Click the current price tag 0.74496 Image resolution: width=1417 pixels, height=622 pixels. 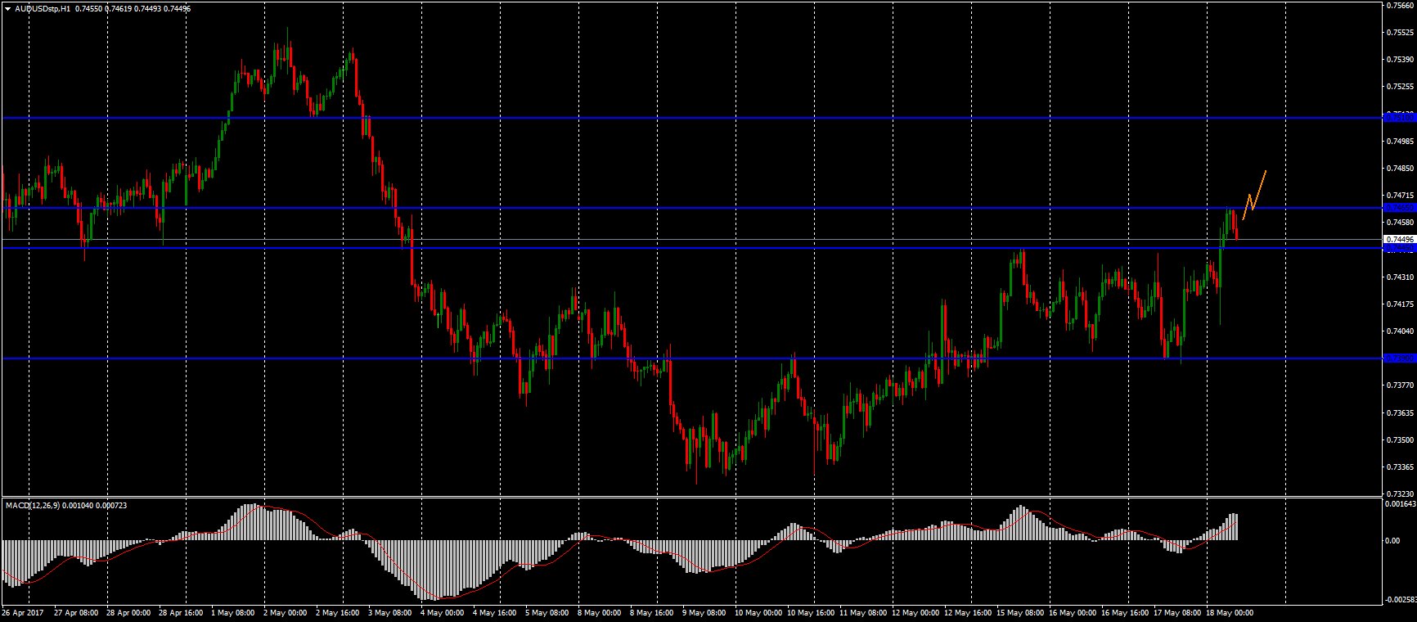tap(1399, 240)
